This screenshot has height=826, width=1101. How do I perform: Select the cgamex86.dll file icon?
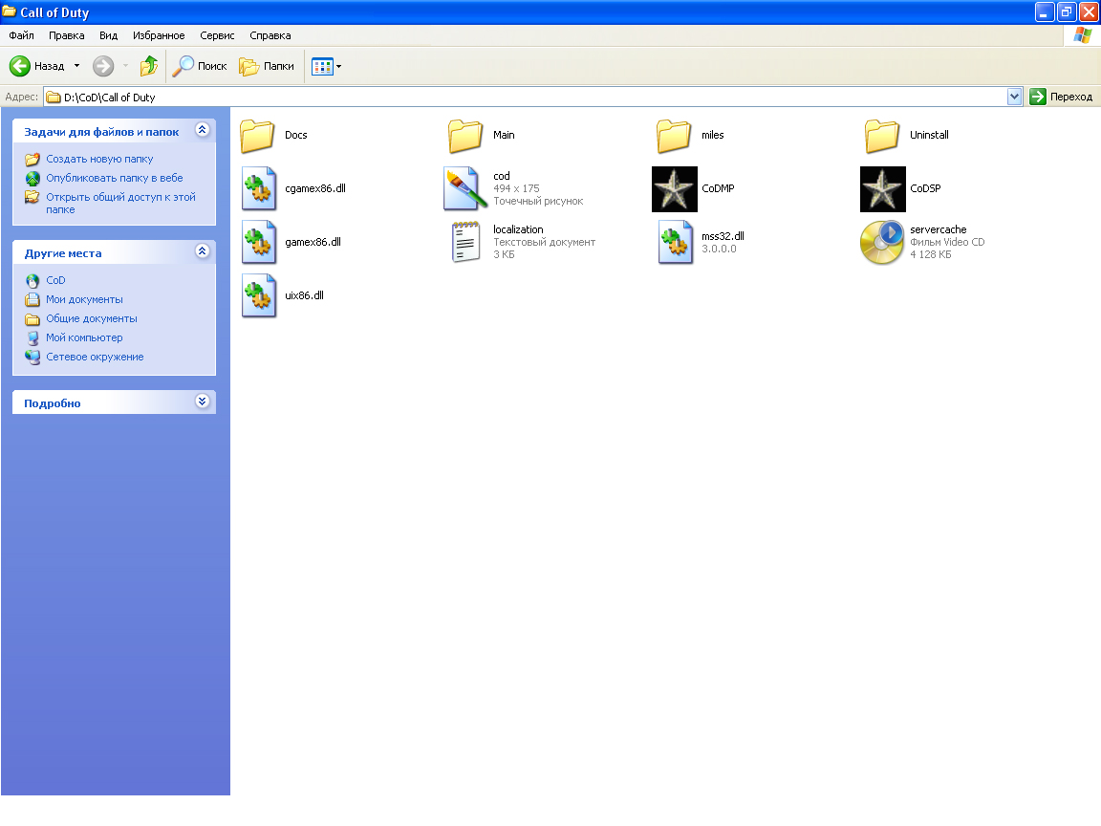click(258, 189)
